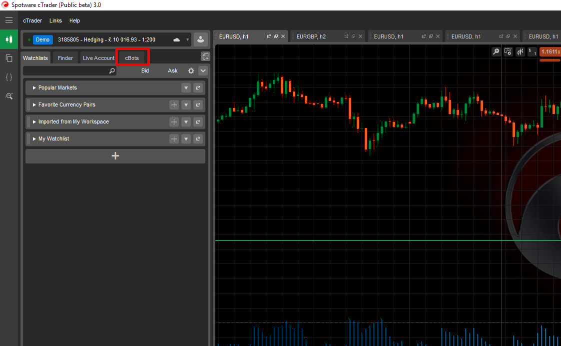Open the hamburger main menu
Image resolution: width=561 pixels, height=346 pixels.
(x=9, y=20)
